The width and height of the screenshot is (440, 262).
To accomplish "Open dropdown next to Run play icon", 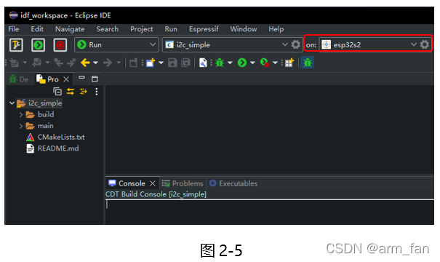I will [252, 63].
